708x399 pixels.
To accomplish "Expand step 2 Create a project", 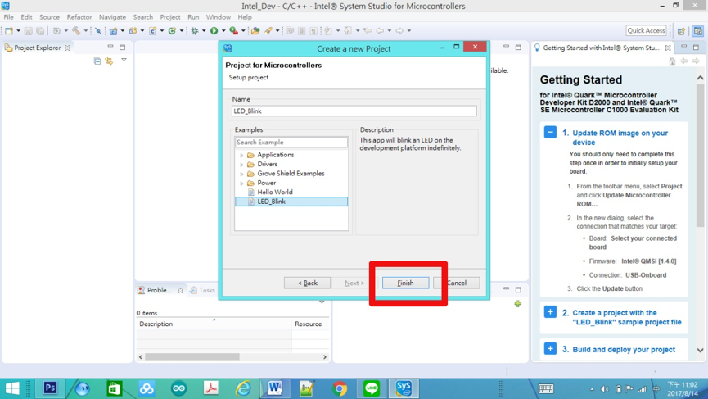I will [550, 312].
